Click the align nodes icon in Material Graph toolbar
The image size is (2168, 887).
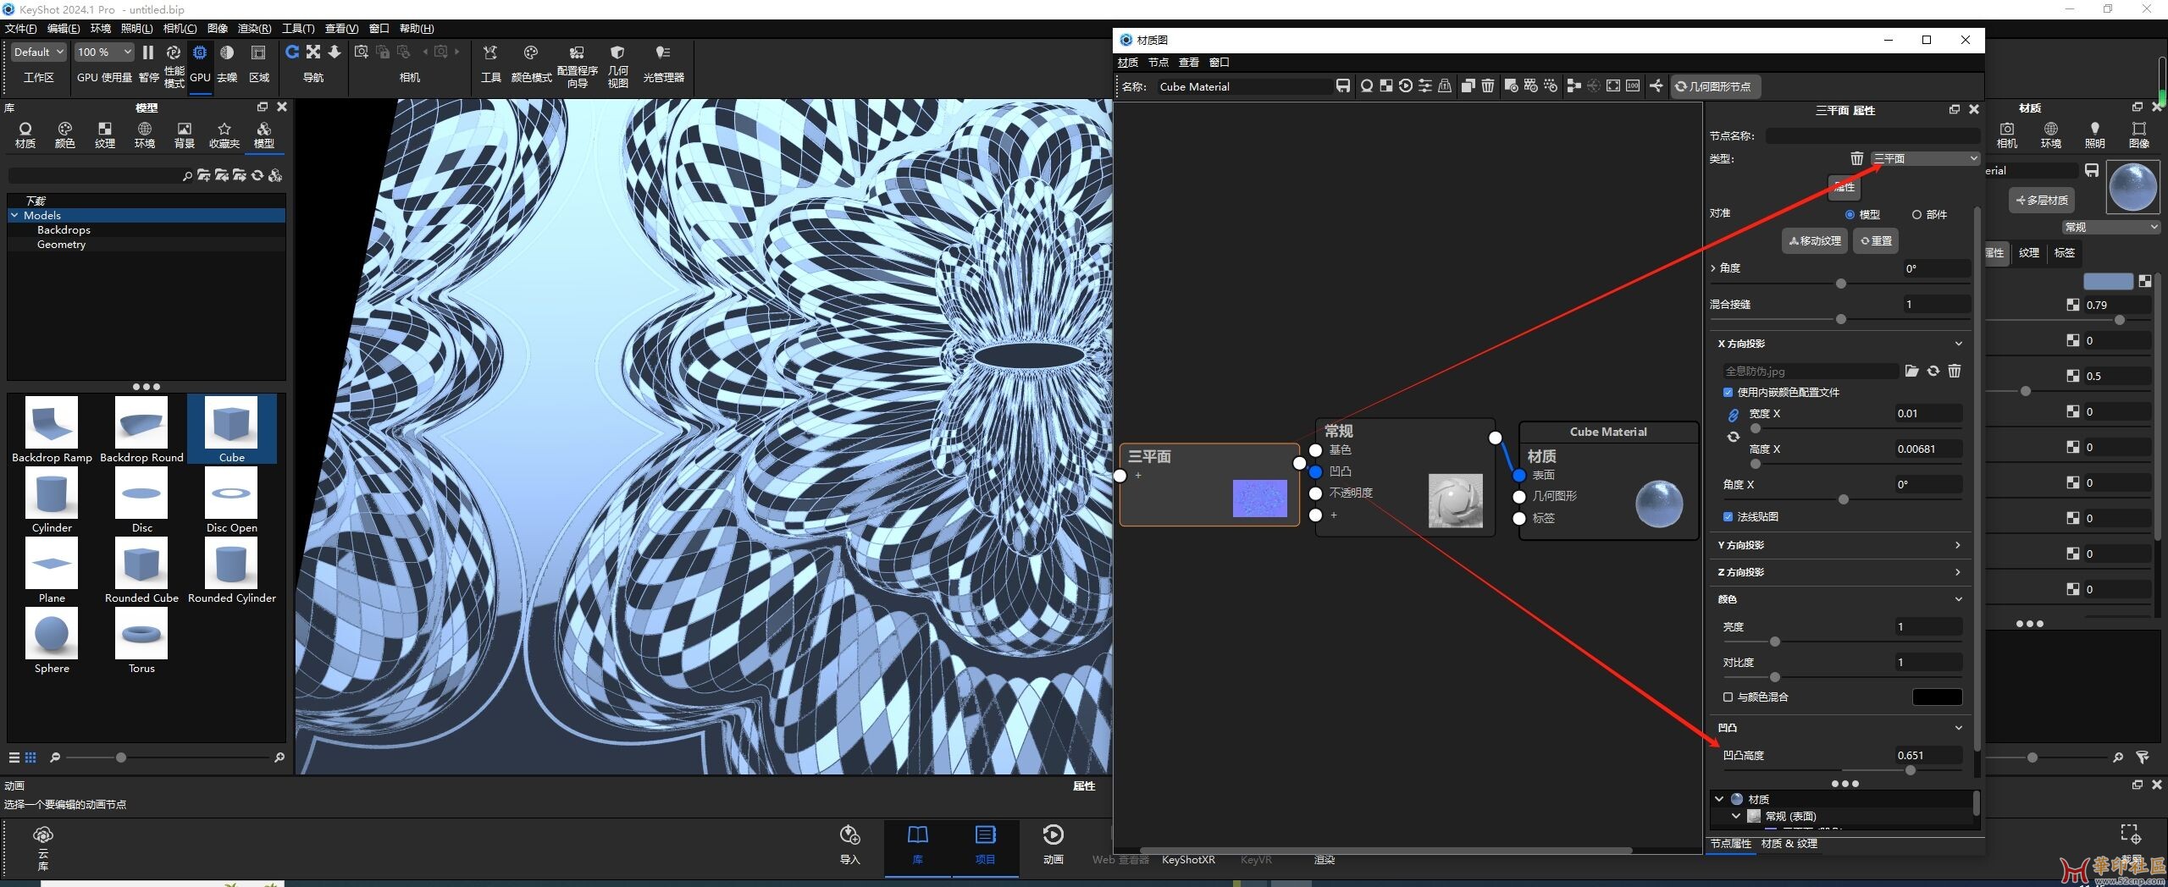(1574, 86)
